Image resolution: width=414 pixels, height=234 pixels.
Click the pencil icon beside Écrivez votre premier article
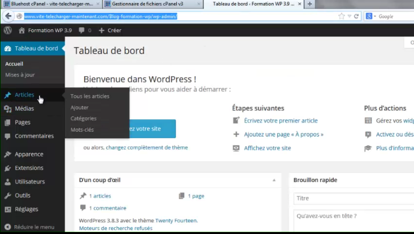point(236,120)
